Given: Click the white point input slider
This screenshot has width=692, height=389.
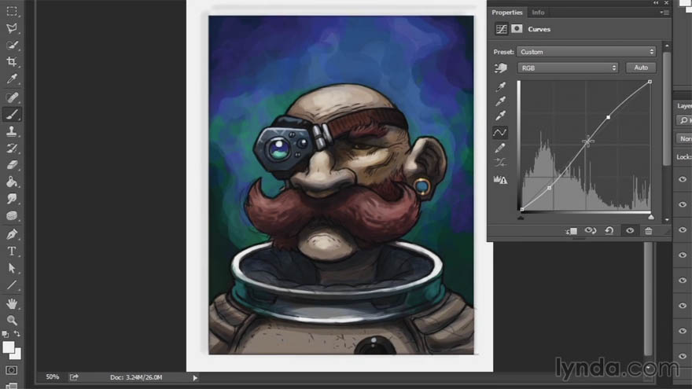Looking at the screenshot, I should click(651, 217).
